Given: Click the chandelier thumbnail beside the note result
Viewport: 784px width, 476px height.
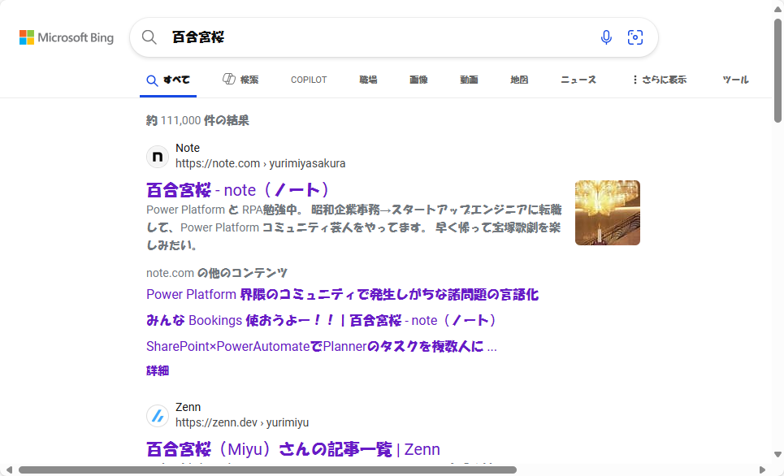Looking at the screenshot, I should [607, 212].
